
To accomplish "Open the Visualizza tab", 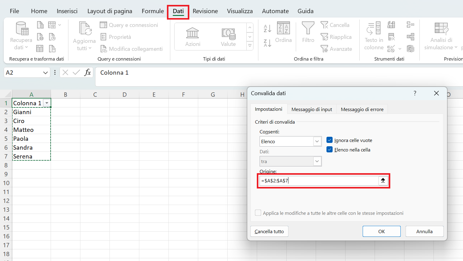I will tap(240, 11).
